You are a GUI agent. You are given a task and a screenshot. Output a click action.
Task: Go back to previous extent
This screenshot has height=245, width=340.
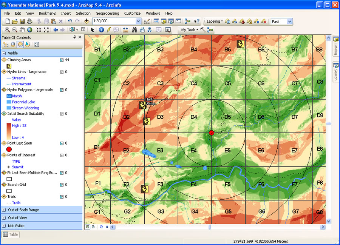point(56,30)
